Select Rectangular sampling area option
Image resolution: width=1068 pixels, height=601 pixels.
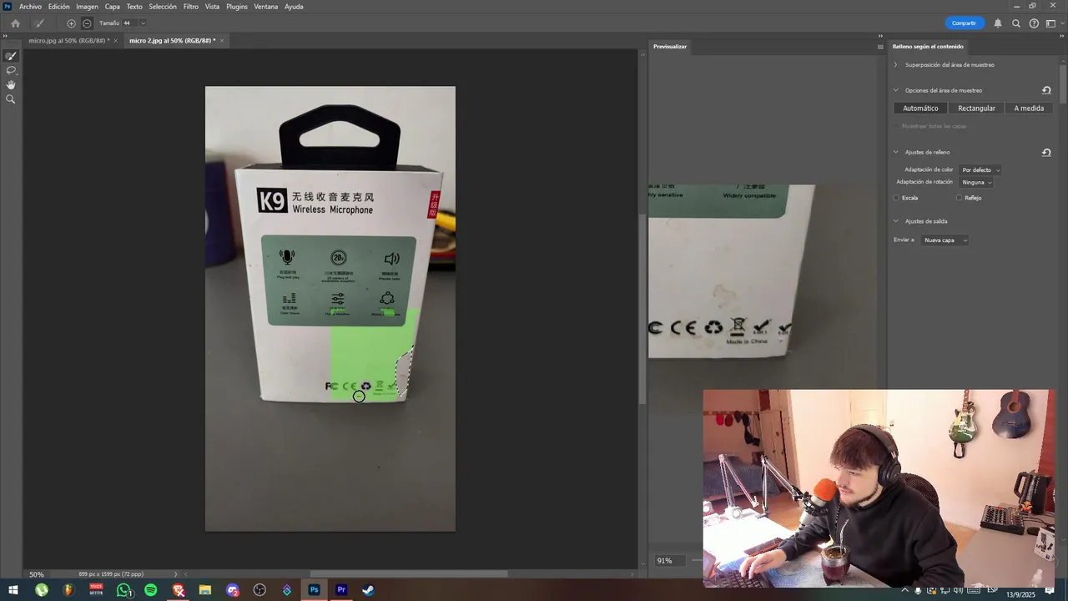[x=976, y=109]
